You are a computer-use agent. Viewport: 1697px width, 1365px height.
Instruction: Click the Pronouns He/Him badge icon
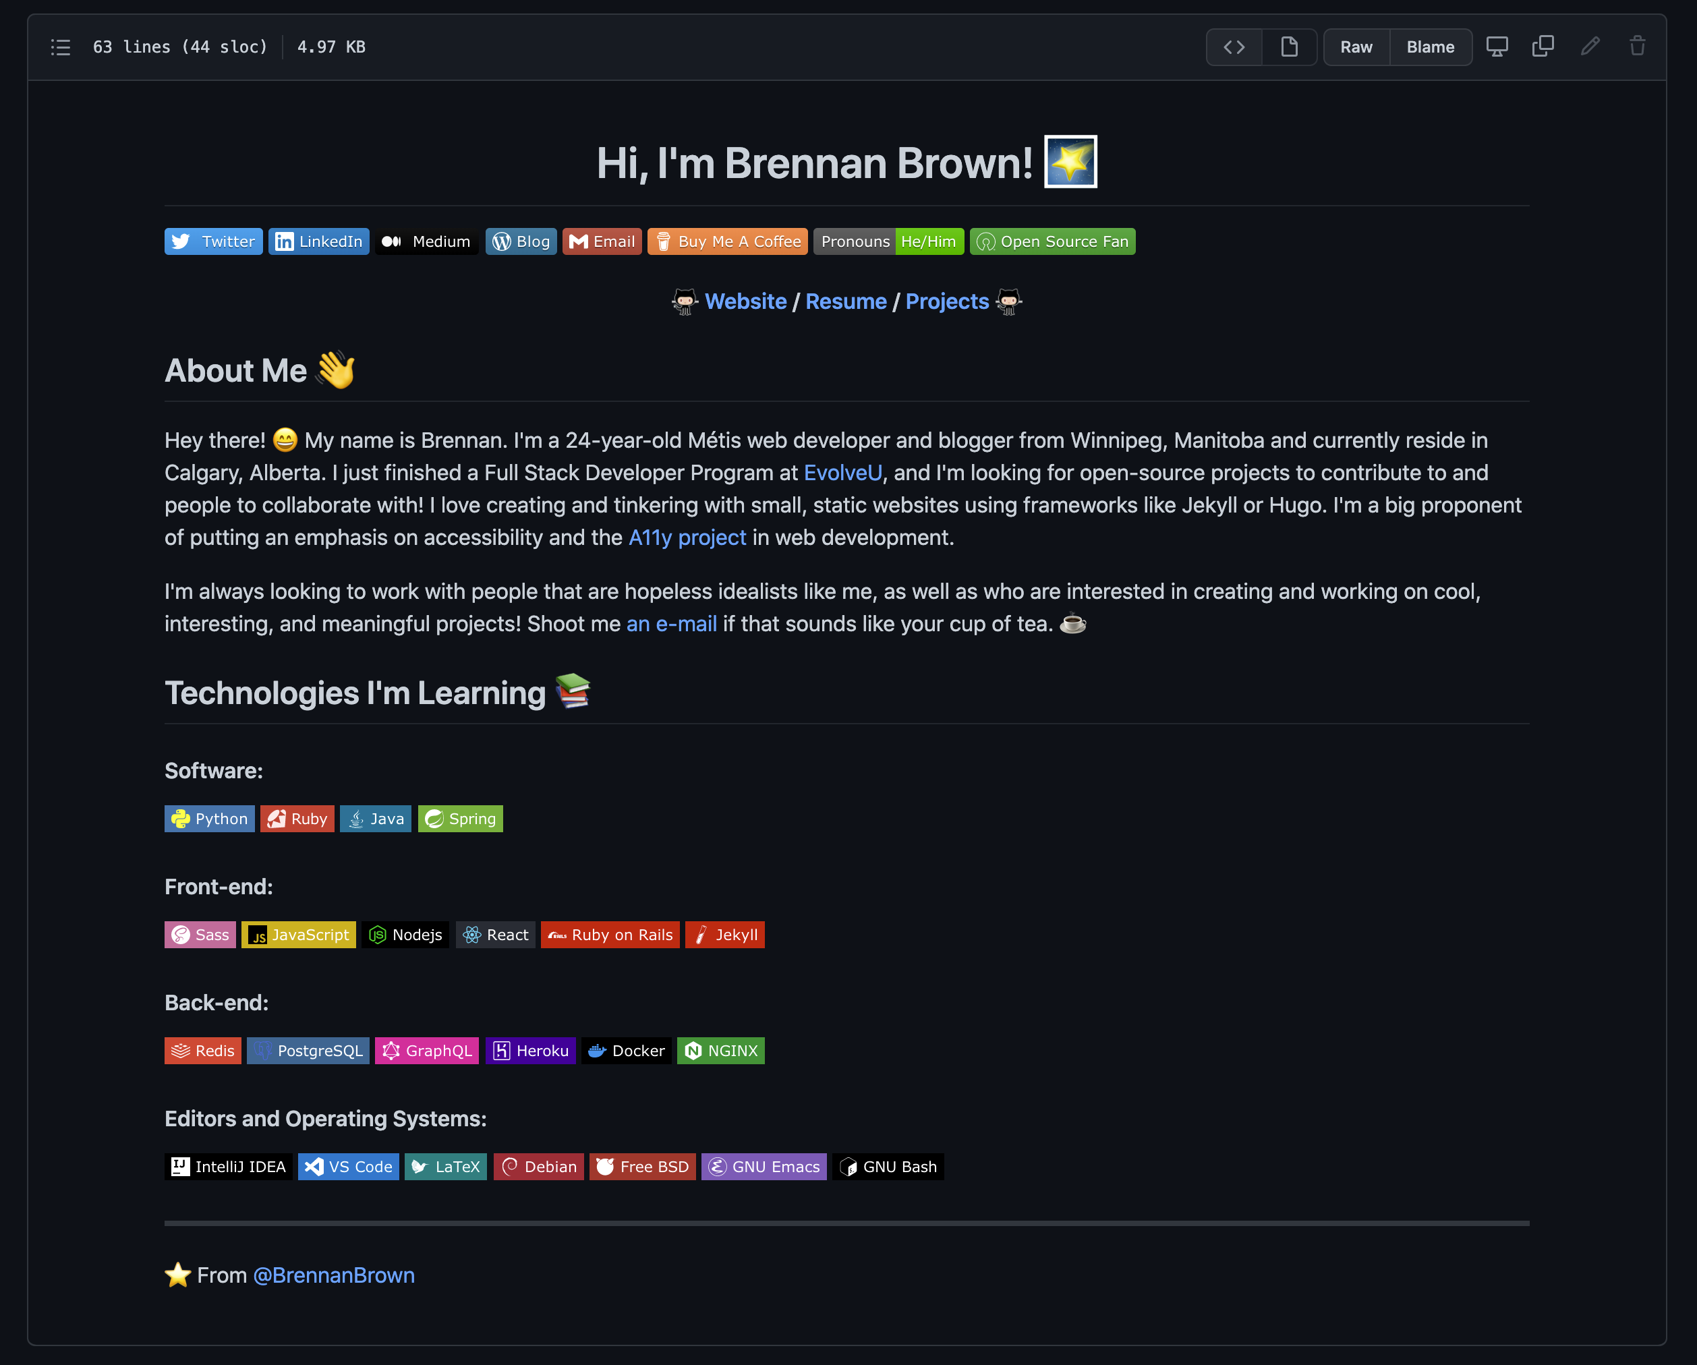point(889,241)
